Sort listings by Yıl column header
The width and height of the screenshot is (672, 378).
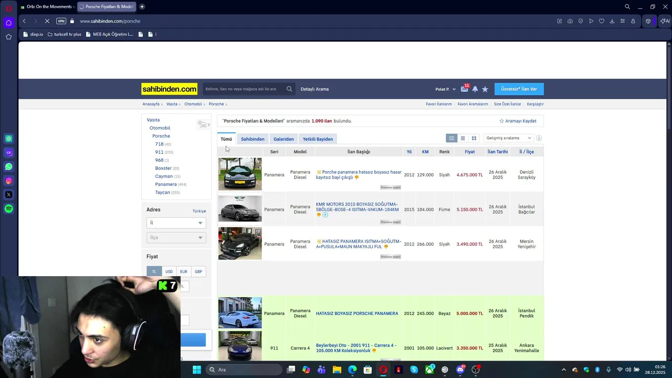(409, 152)
